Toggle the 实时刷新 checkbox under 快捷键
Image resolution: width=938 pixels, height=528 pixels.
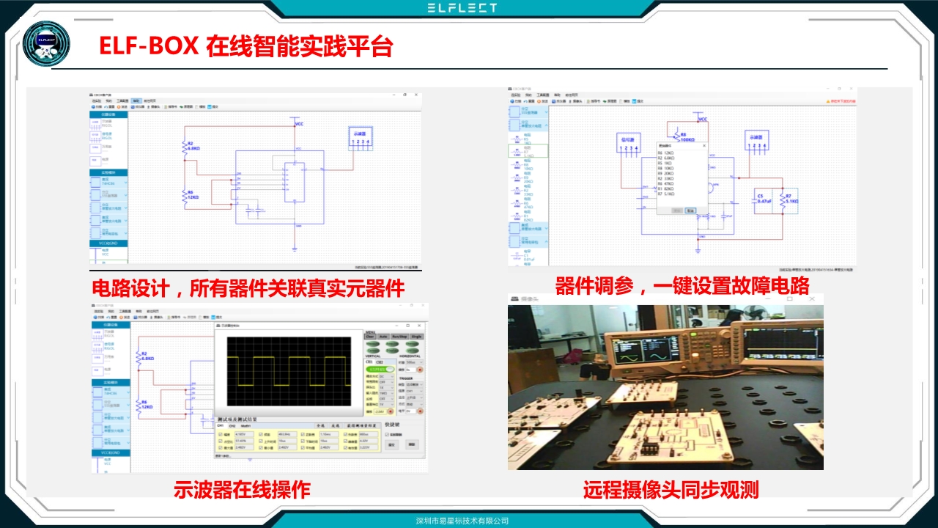point(387,434)
